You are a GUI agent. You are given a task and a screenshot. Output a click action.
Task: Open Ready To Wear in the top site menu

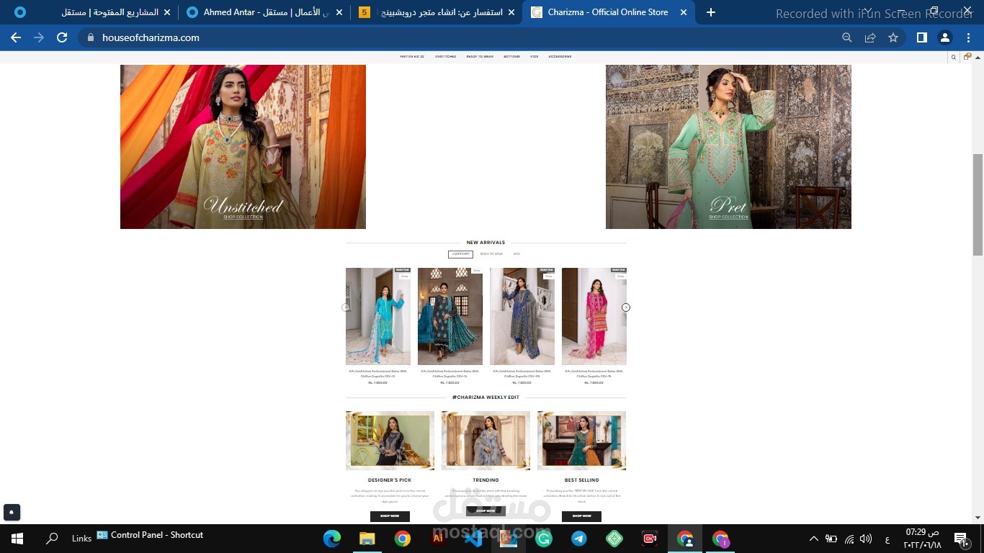(480, 56)
